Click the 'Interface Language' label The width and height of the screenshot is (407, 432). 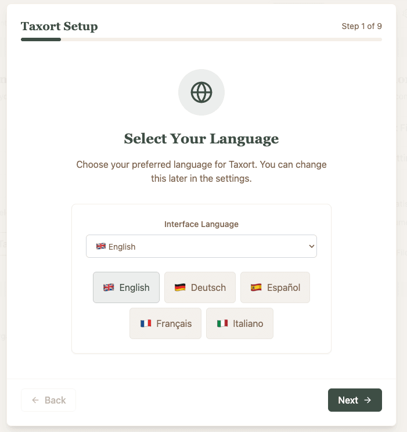[201, 224]
